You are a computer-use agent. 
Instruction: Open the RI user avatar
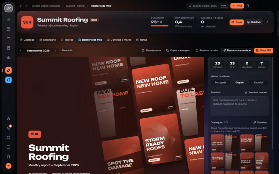(x=8, y=166)
